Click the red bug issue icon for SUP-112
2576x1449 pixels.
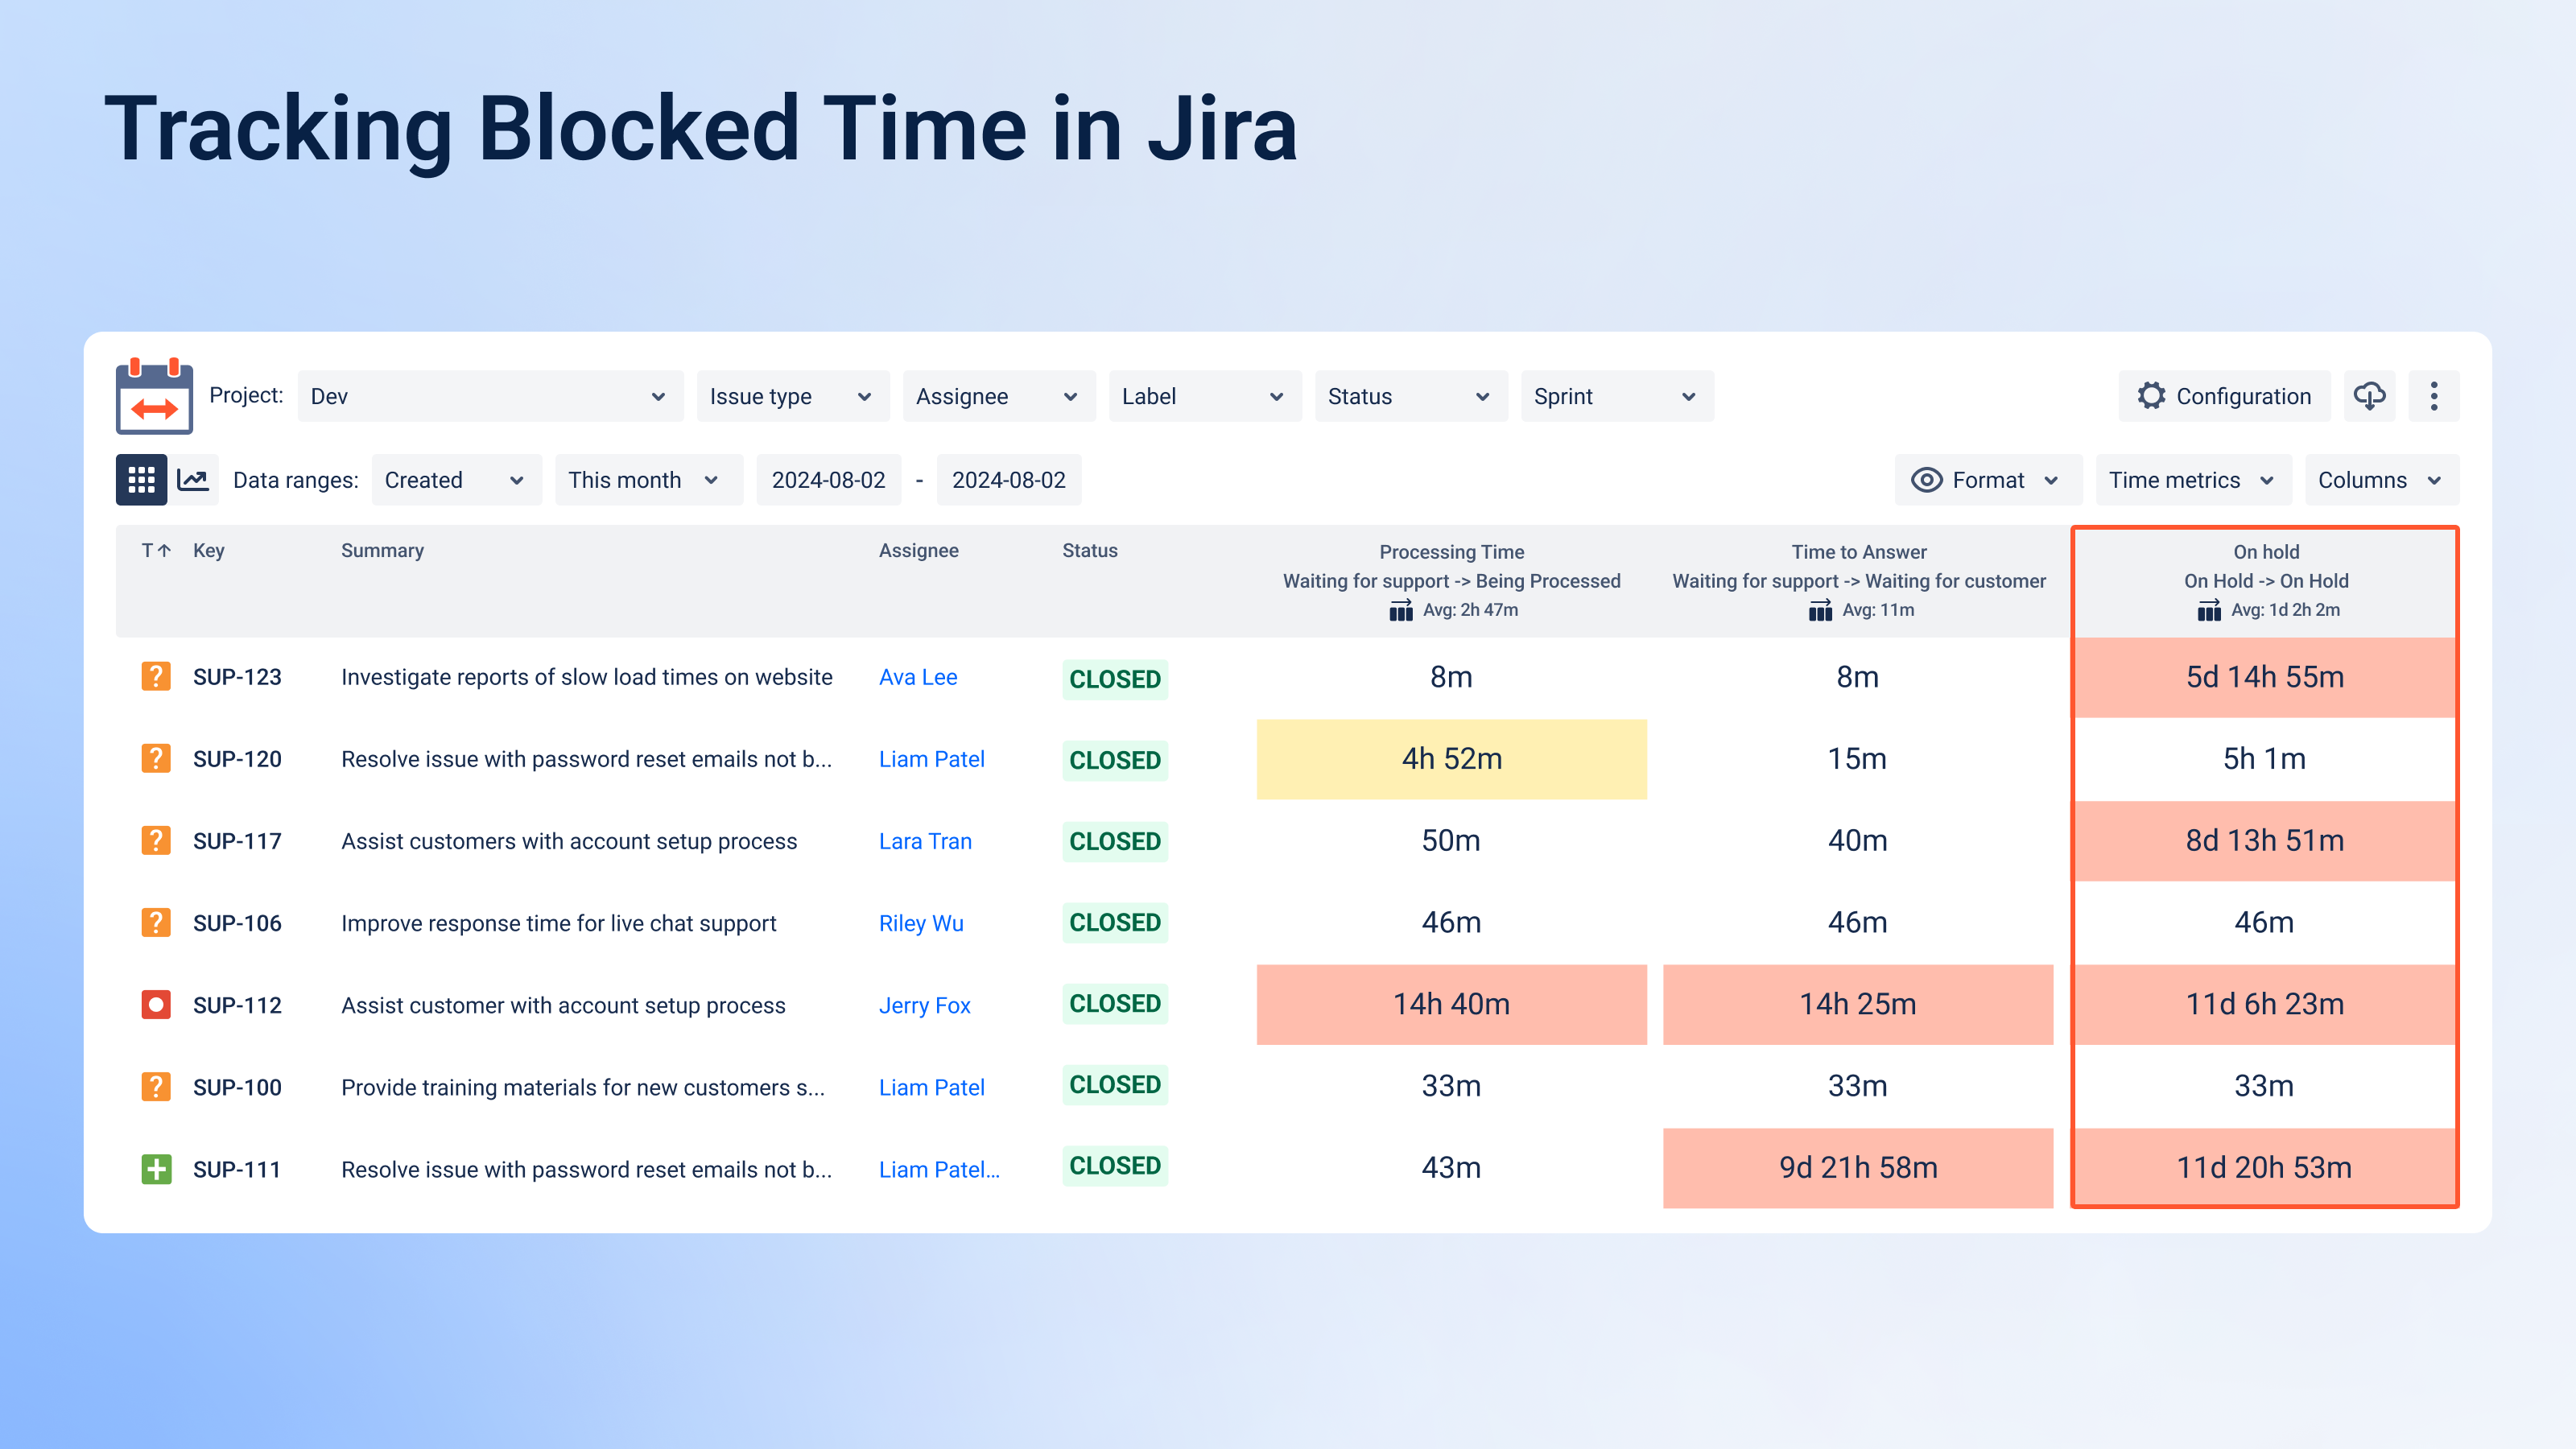coord(155,1005)
